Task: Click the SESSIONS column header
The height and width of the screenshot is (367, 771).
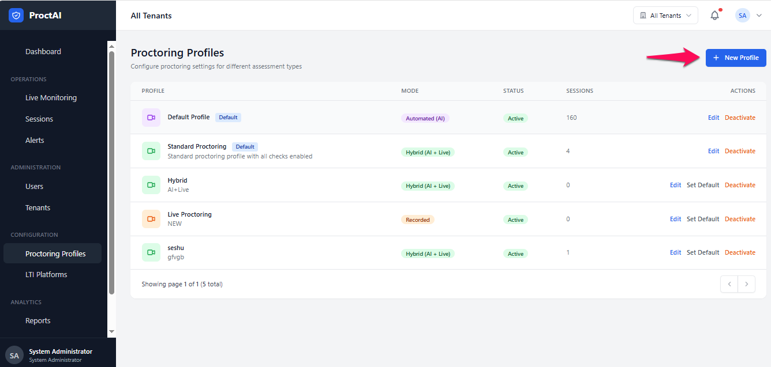Action: tap(579, 91)
